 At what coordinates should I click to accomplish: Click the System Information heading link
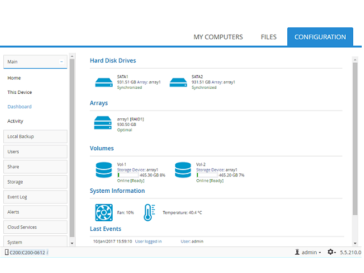point(117,191)
